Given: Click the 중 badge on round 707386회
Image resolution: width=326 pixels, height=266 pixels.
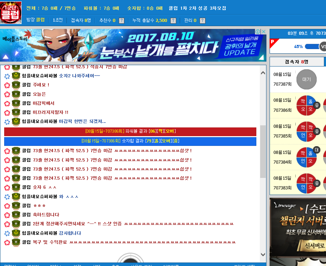Looking at the screenshot, I should tap(317, 105).
